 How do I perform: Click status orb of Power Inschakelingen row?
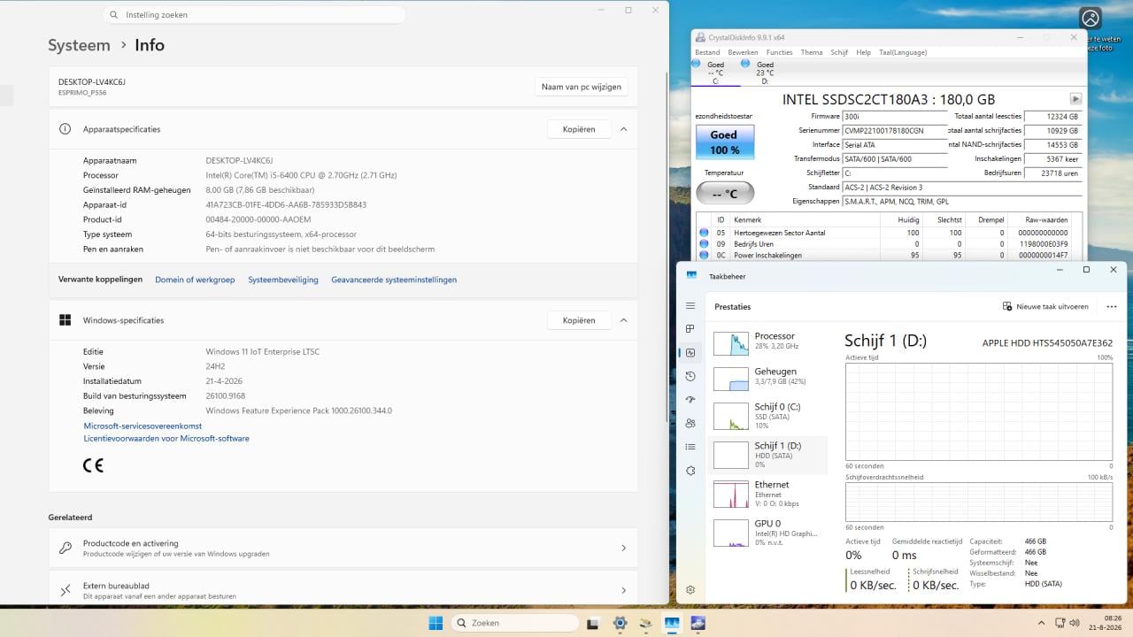point(704,255)
